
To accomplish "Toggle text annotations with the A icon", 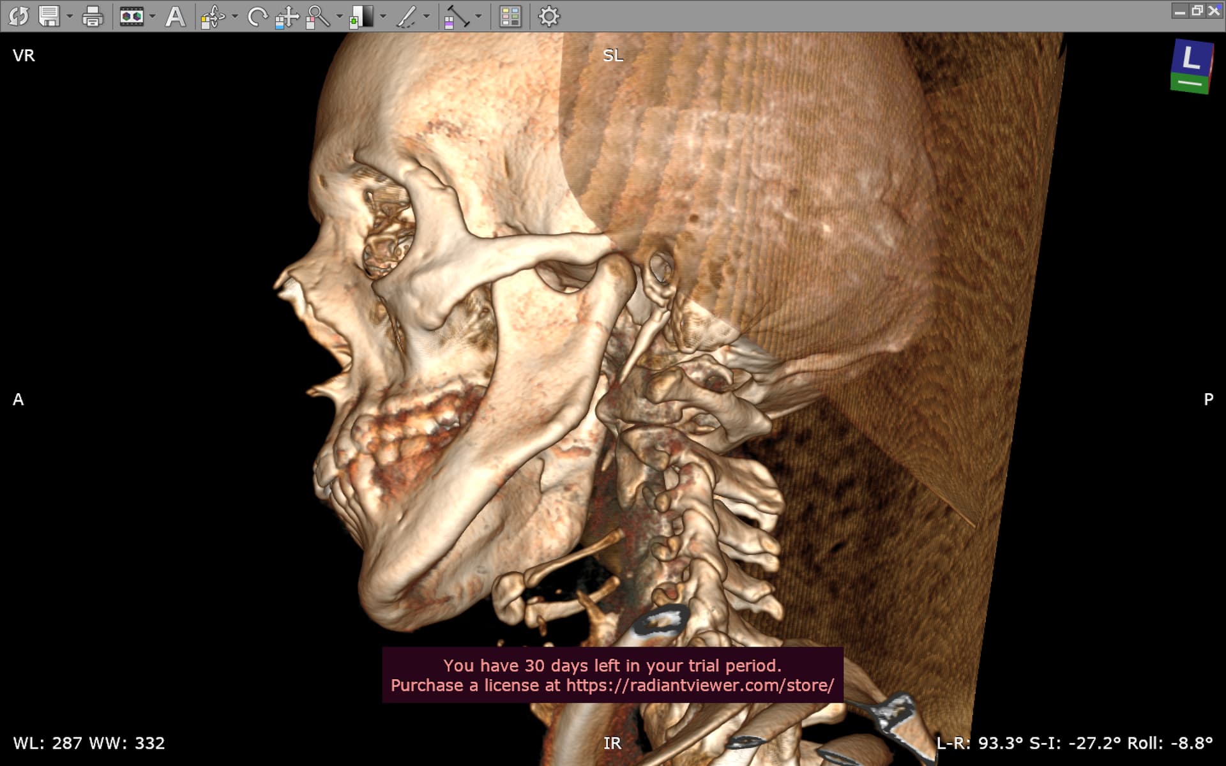I will point(175,16).
